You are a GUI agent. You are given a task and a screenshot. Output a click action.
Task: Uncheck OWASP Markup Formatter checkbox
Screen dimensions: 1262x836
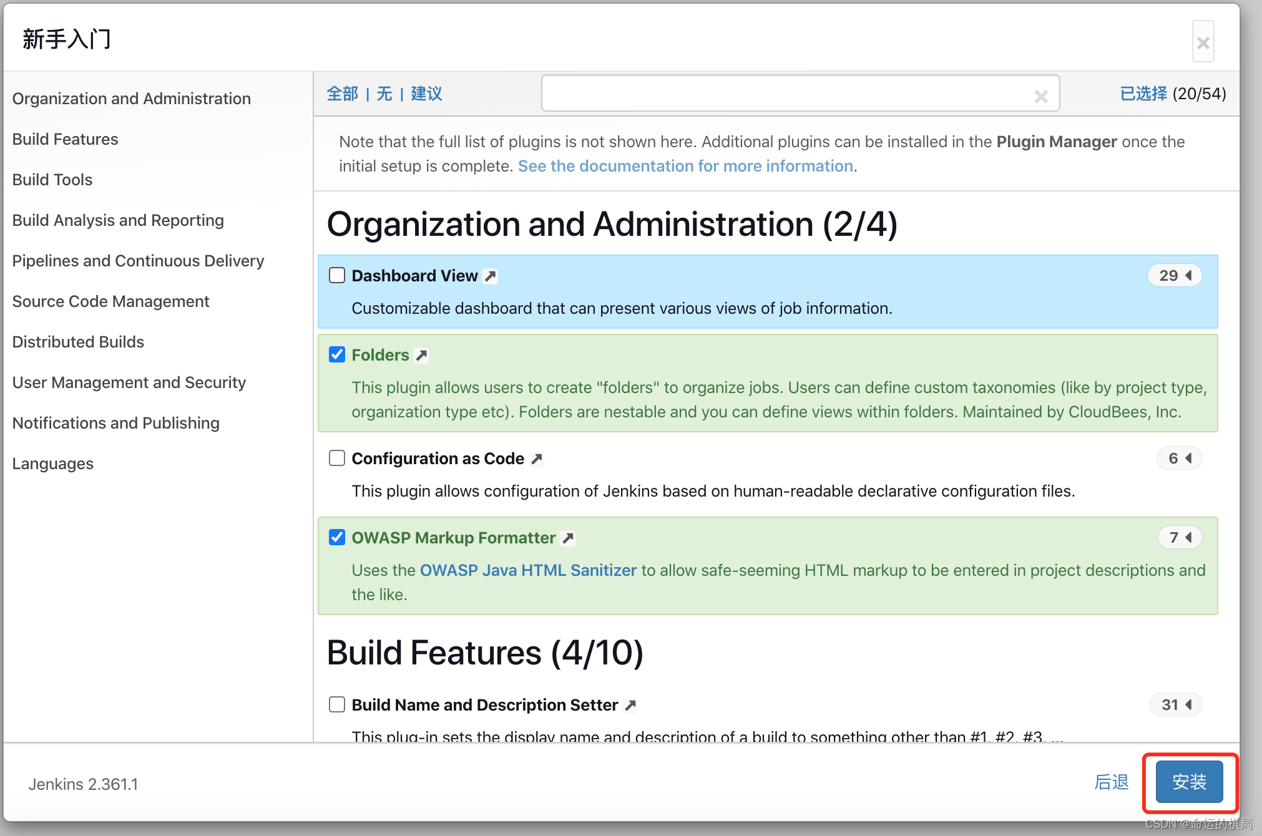pyautogui.click(x=337, y=538)
